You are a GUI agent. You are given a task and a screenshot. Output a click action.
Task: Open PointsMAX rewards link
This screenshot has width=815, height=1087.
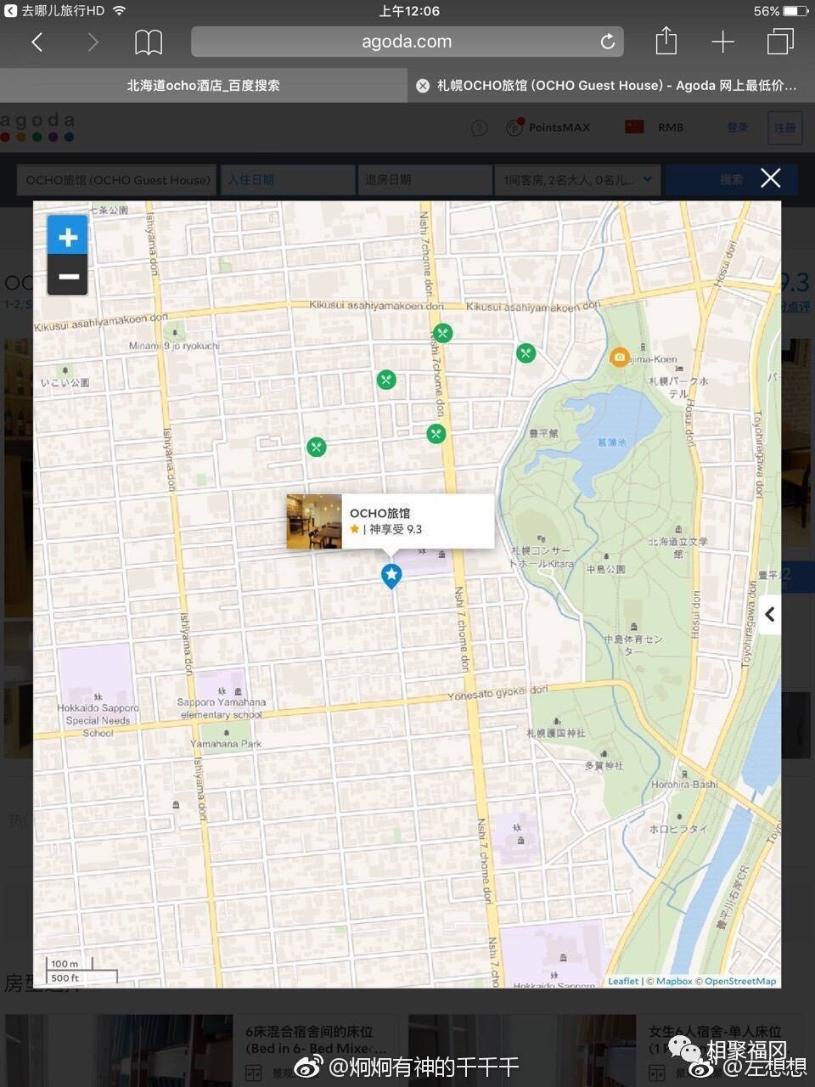[548, 128]
